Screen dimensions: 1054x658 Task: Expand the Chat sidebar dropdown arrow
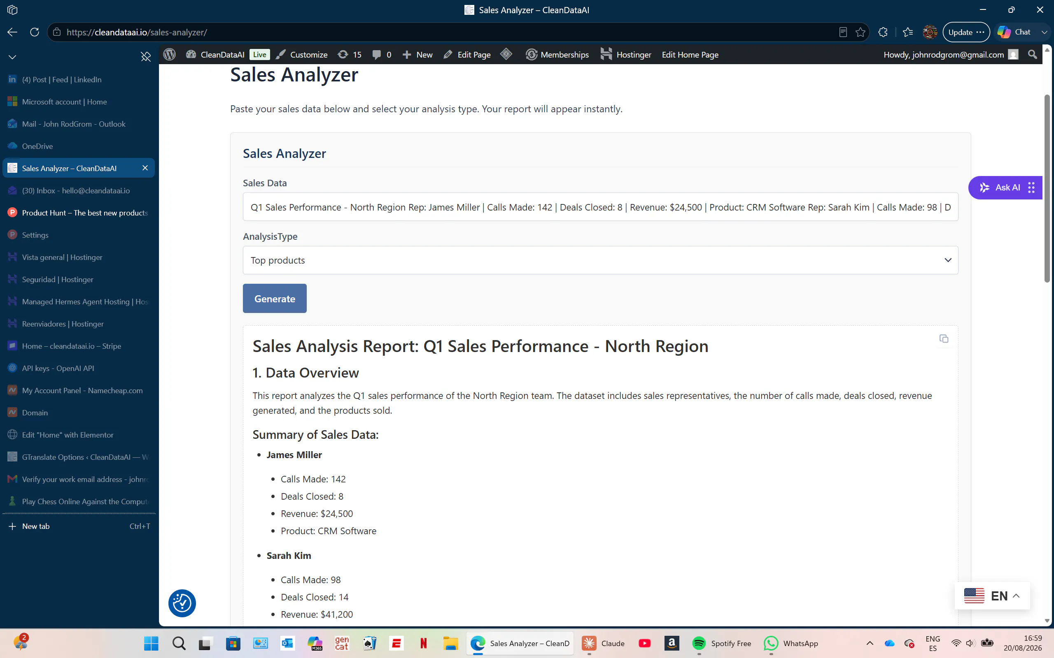pos(1044,32)
